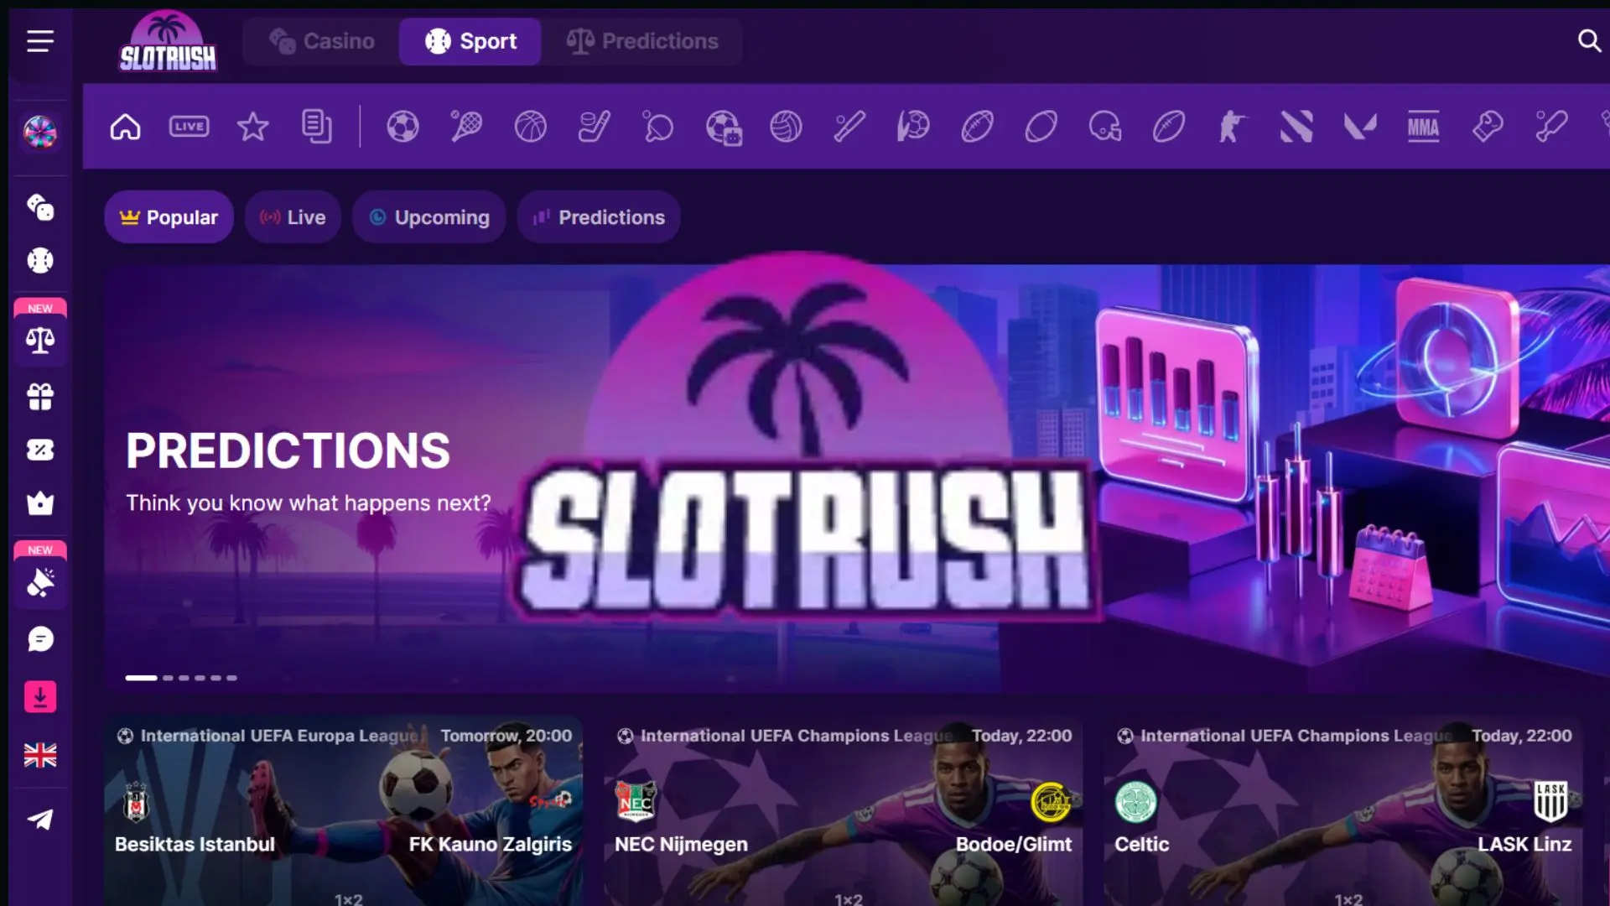Select the Basketball icon

pos(530,127)
